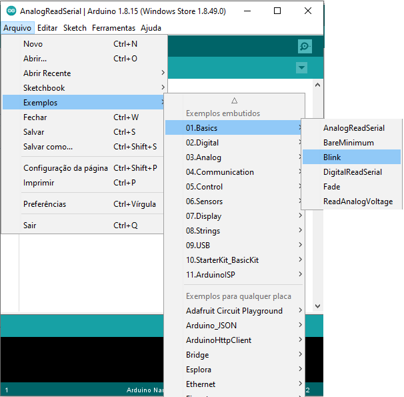Expand Arduino_JSON examples
The height and width of the screenshot is (397, 404).
click(x=234, y=326)
